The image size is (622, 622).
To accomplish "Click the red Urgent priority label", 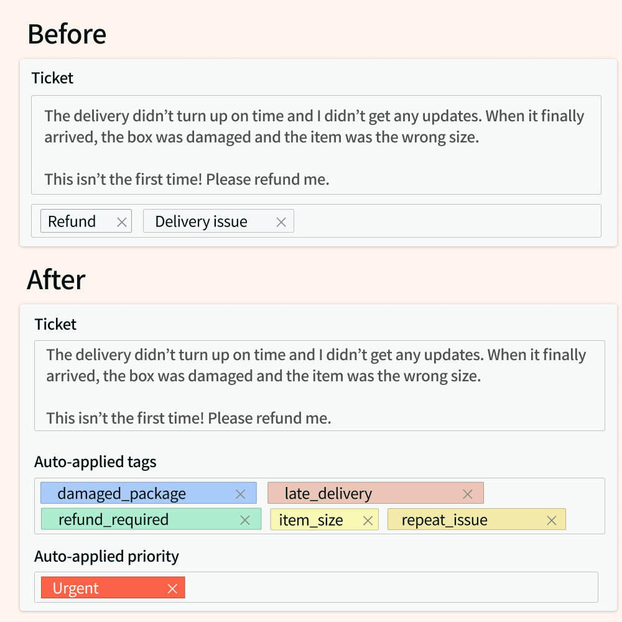I will [75, 588].
